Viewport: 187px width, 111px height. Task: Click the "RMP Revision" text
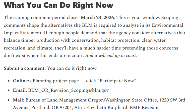point(147,107)
